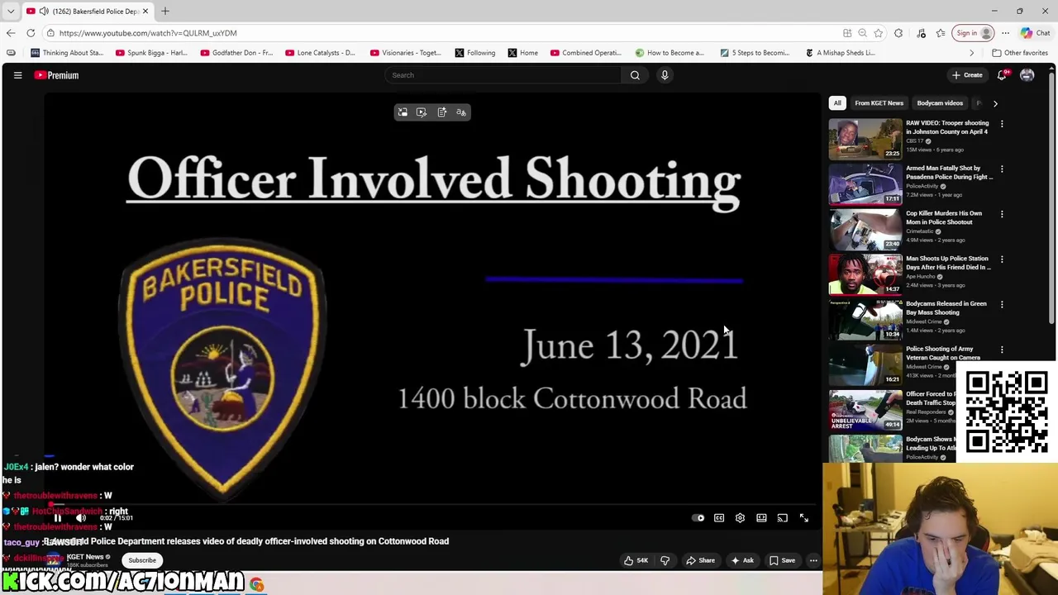Select the All filter chip

pos(837,103)
